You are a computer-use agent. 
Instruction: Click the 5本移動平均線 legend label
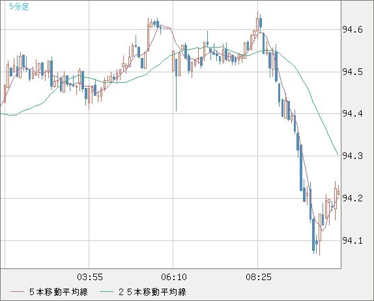(59, 292)
